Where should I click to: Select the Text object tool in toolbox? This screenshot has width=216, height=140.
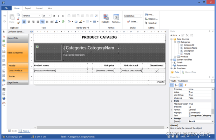4,37
